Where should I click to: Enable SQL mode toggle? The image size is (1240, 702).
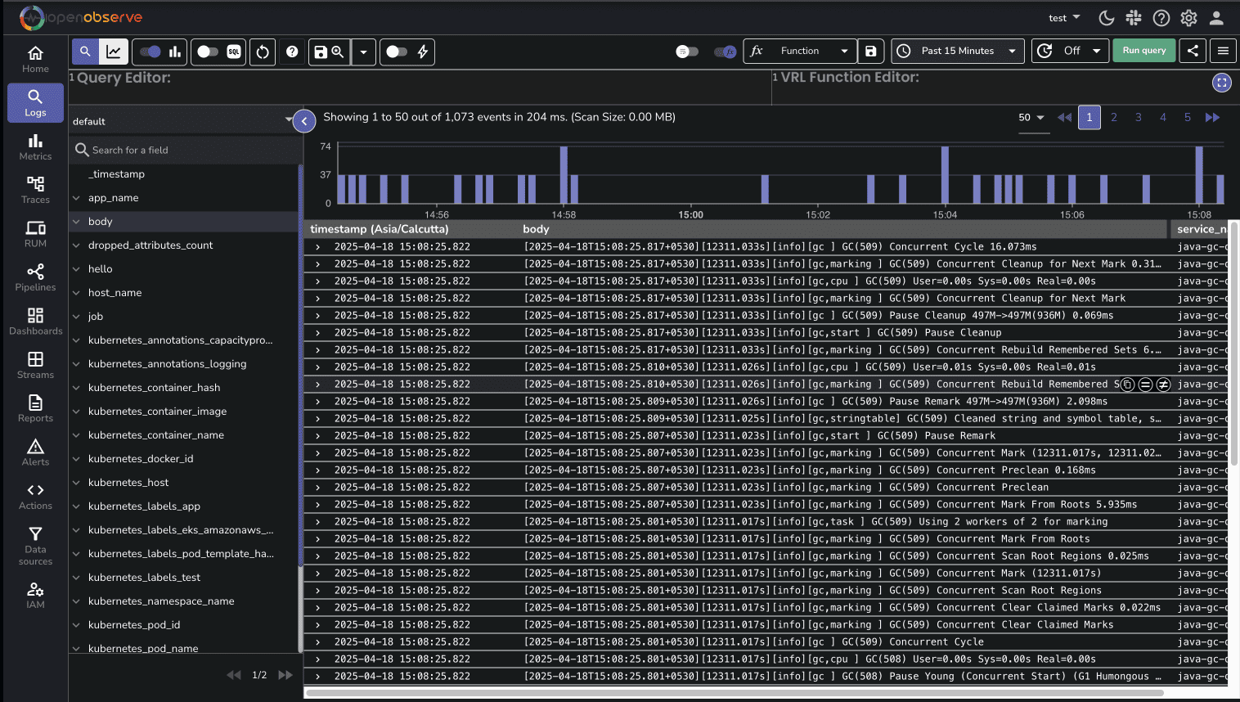point(208,52)
